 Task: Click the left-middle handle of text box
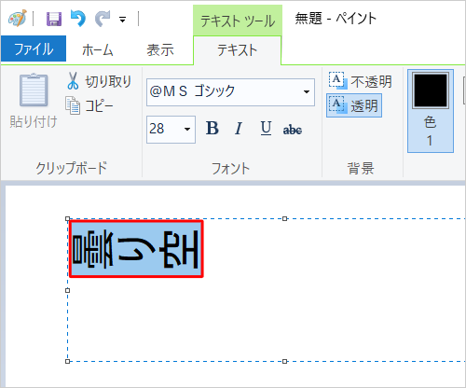68,290
